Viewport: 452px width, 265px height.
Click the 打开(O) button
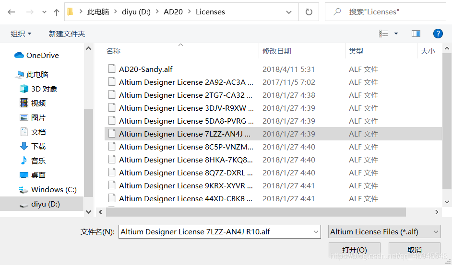coord(354,250)
